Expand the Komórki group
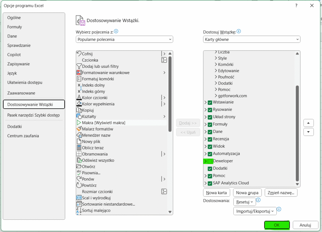This screenshot has height=232, width=322. (216, 64)
